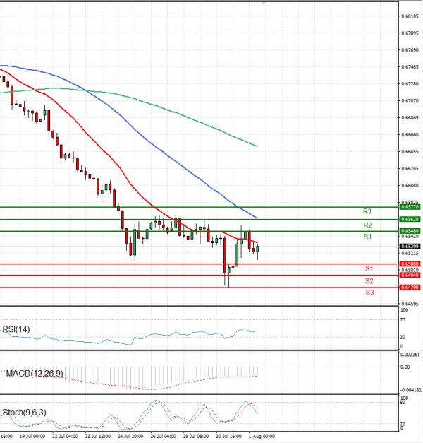The image size is (423, 443).
Task: Select the current price 0.65299 tag
Action: [x=410, y=247]
